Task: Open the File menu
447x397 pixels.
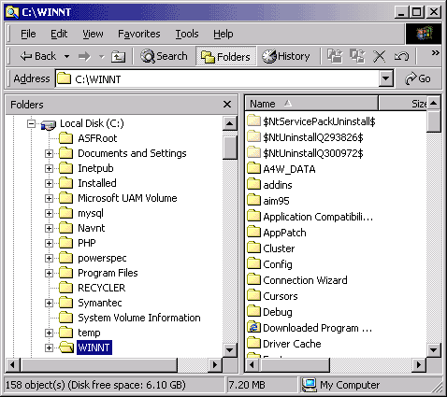Action: (28, 34)
